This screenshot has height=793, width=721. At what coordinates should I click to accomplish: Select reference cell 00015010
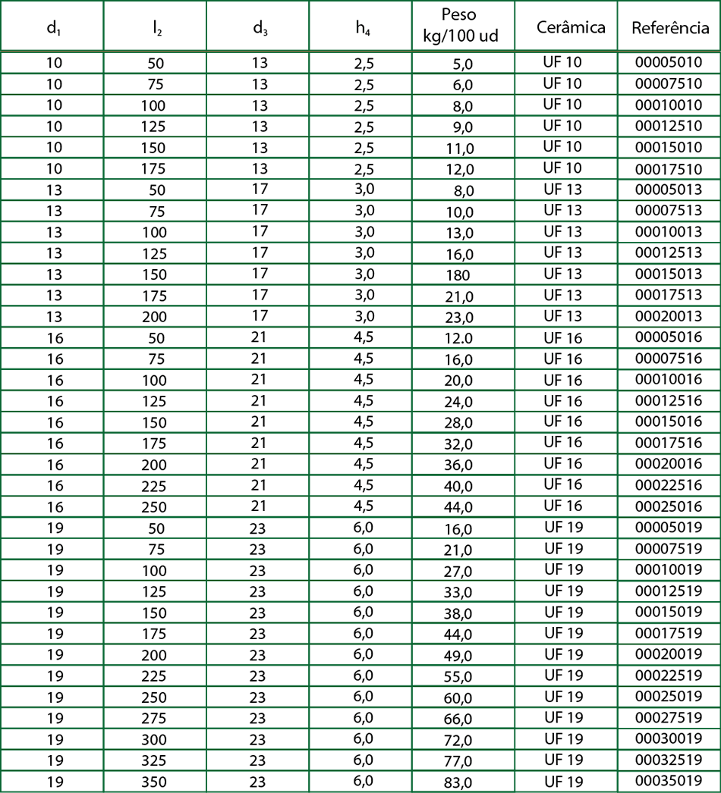[669, 147]
